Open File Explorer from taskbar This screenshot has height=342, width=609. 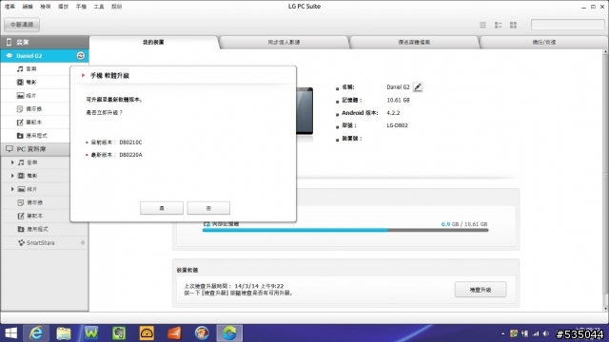point(64,333)
